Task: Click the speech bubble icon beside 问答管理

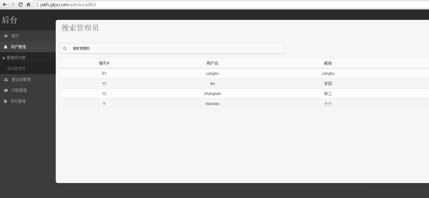Action: coord(6,90)
